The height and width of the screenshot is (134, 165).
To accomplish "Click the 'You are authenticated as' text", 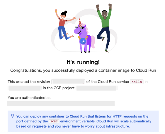I will click(x=29, y=98).
